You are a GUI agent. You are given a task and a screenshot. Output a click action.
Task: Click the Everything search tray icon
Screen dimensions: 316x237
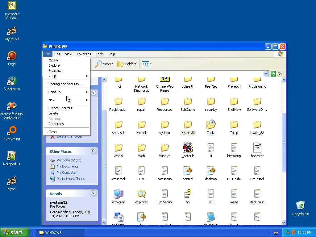coord(293,233)
